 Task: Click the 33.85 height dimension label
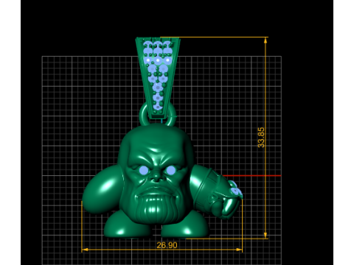[261, 138]
